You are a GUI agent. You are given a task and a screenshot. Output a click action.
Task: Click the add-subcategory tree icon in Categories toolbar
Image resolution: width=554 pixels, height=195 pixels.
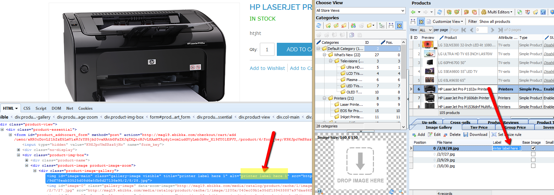[x=382, y=25]
